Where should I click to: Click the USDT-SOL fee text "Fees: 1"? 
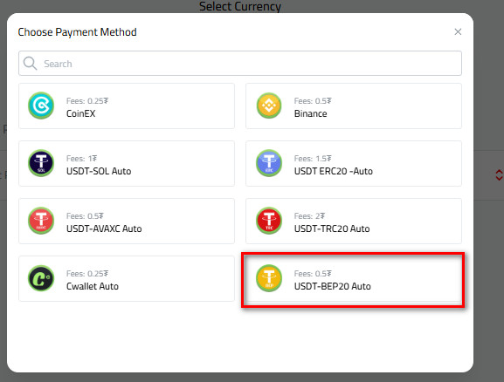tap(81, 159)
